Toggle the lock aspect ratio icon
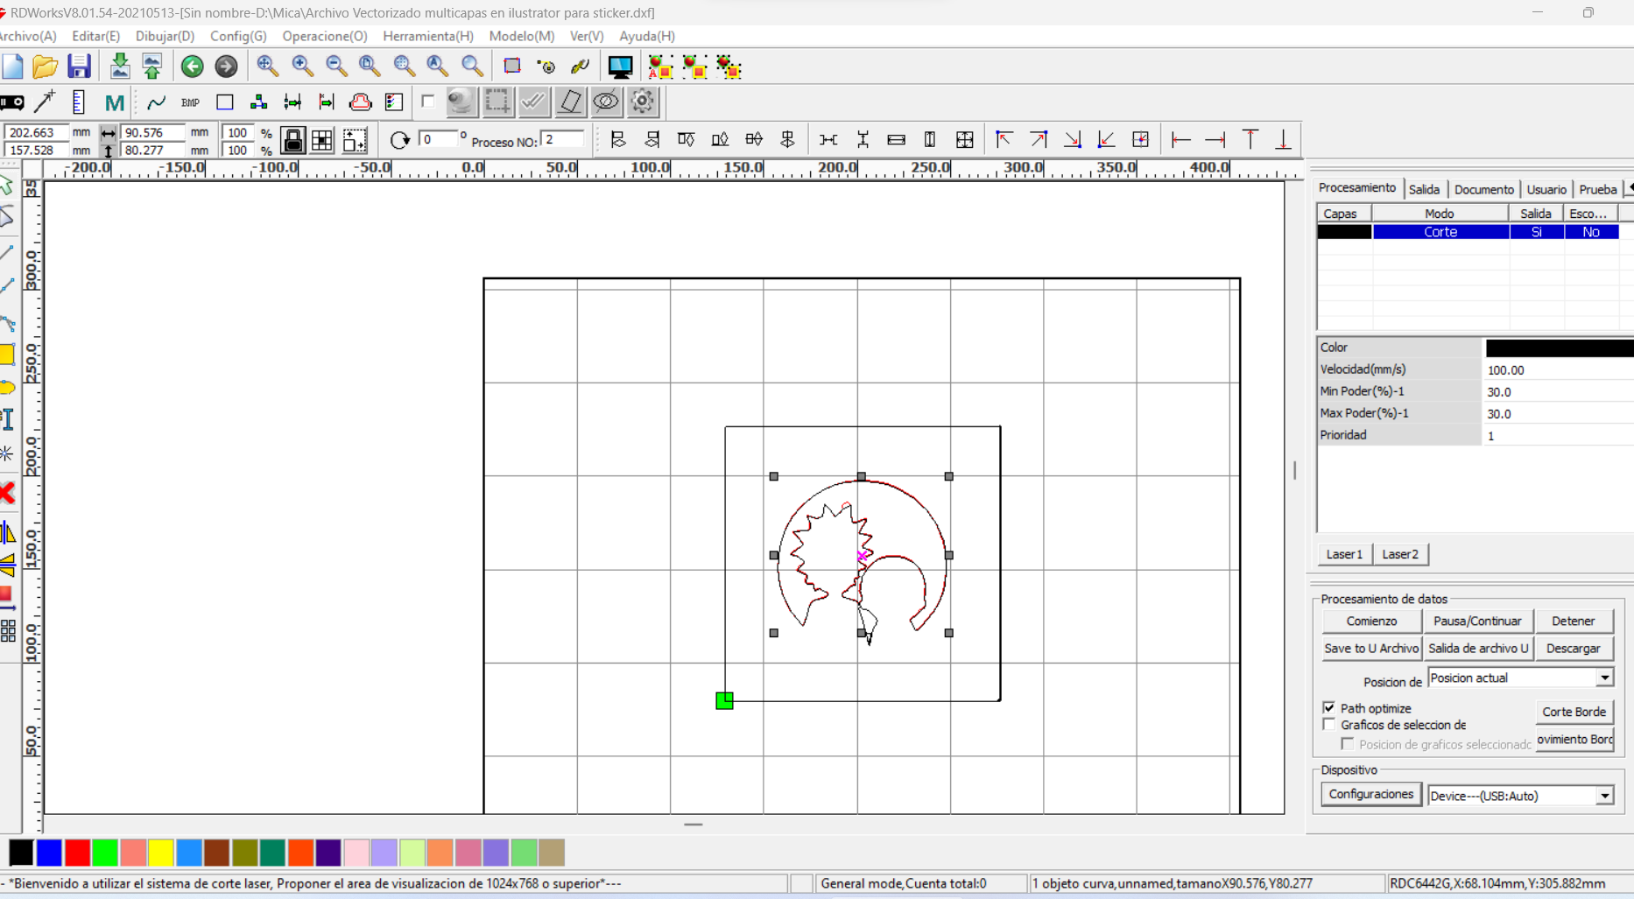The height and width of the screenshot is (899, 1634). 292,140
